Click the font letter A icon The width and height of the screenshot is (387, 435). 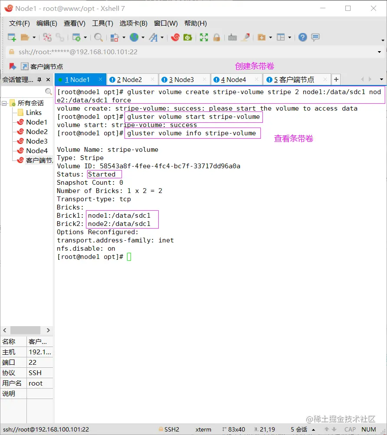point(153,37)
